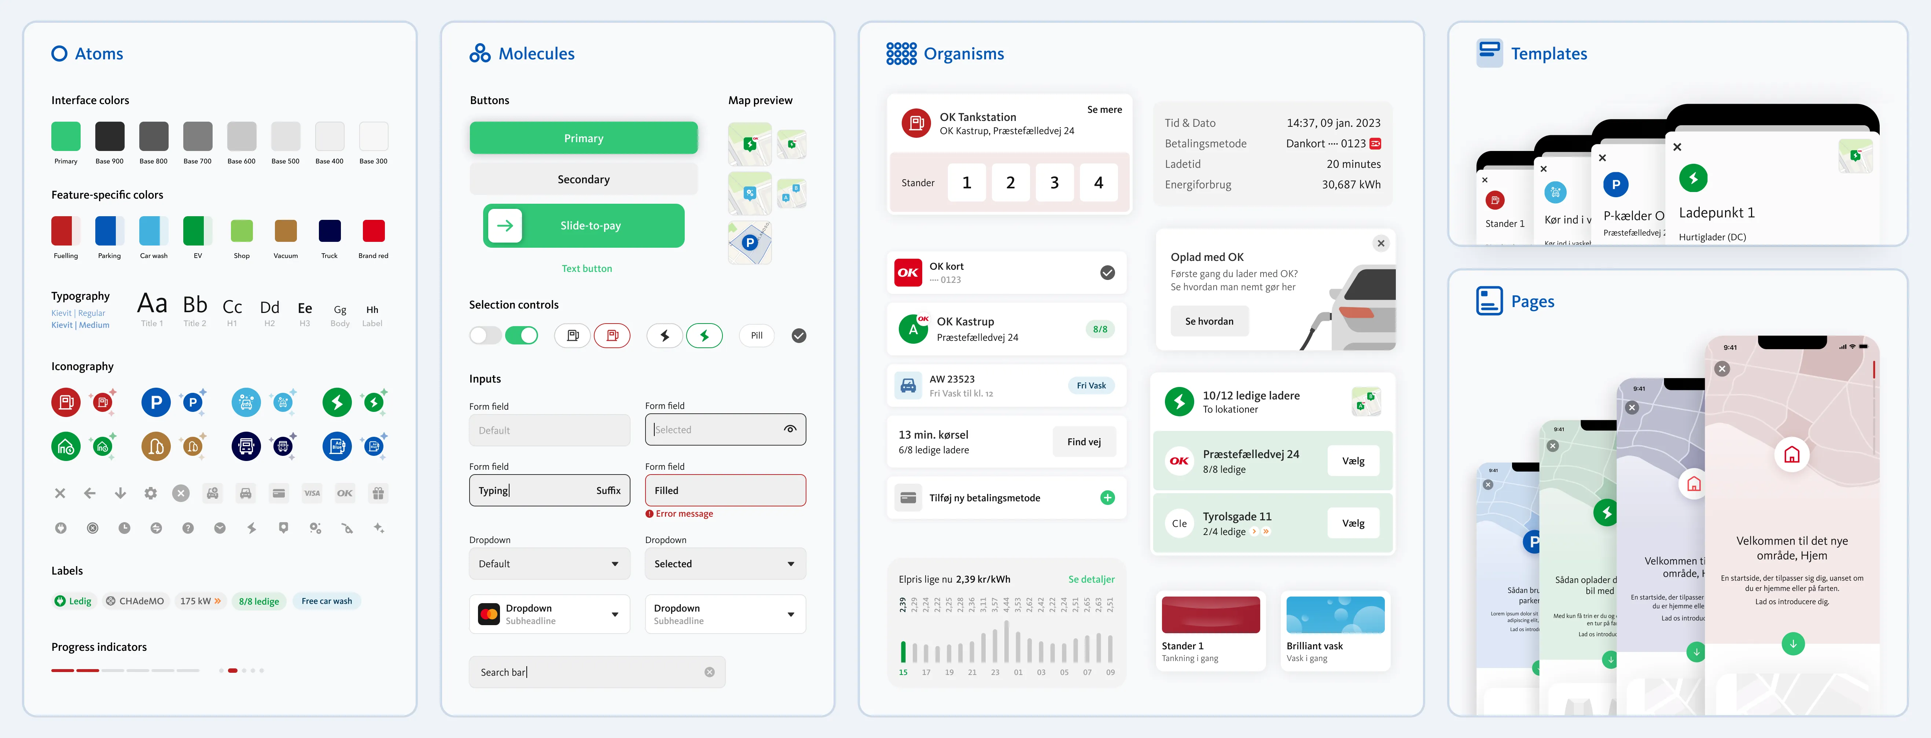
Task: Select Stander number 3
Action: pyautogui.click(x=1055, y=183)
